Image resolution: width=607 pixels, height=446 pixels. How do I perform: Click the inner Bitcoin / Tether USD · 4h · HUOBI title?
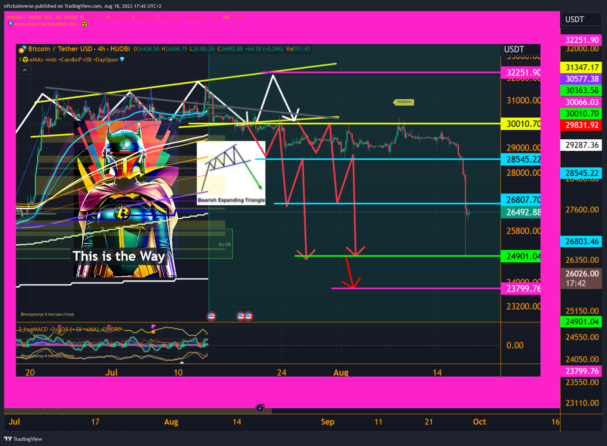(x=79, y=49)
